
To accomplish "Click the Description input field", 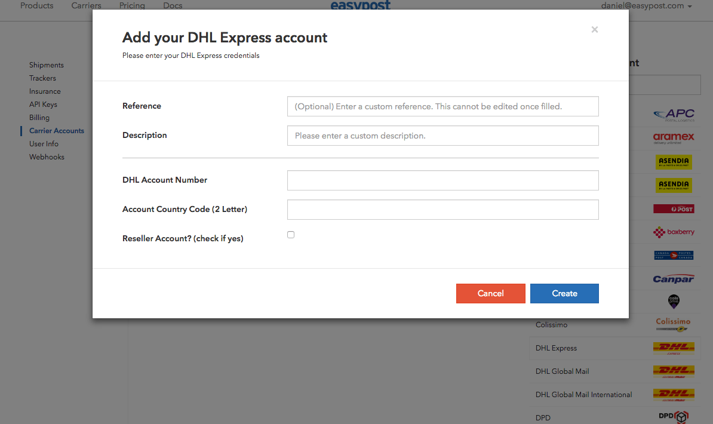I will [x=443, y=136].
